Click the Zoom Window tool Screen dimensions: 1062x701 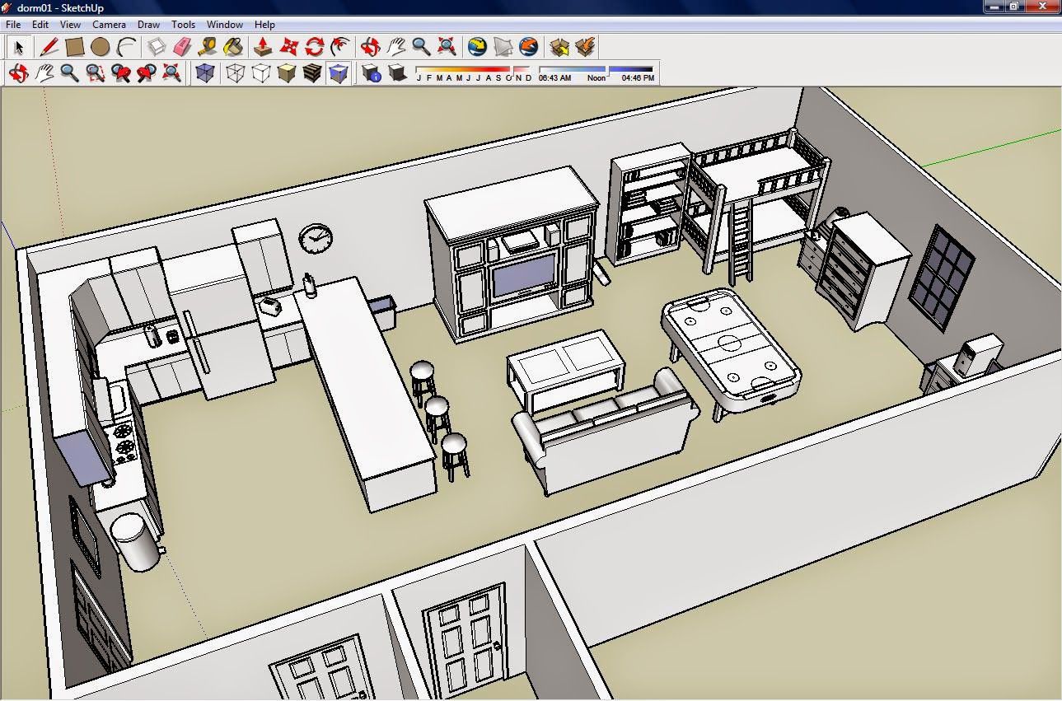point(95,74)
